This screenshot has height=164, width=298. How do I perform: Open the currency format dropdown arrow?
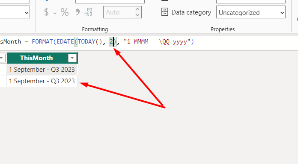click(x=55, y=13)
